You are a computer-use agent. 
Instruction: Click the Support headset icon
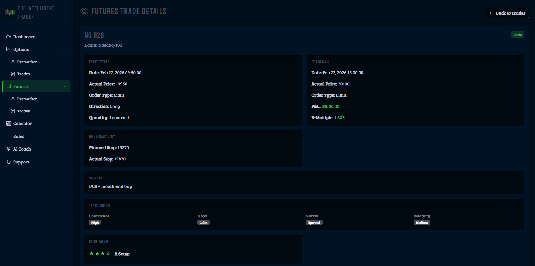9,162
